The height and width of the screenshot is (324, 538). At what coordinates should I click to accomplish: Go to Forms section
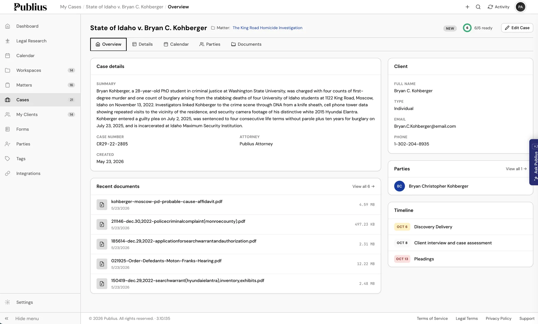(x=40, y=129)
